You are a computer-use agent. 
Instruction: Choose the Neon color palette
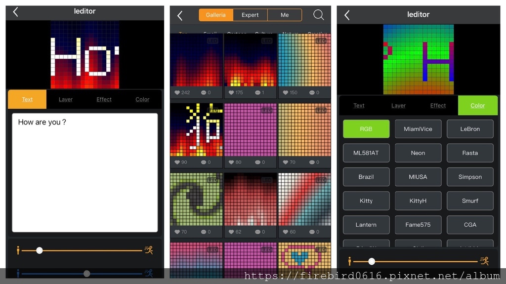point(418,153)
